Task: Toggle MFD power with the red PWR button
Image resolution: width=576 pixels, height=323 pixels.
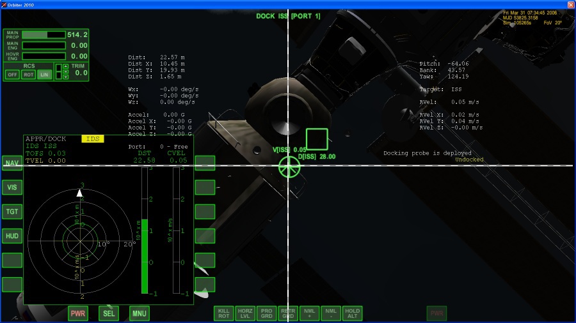Action: pyautogui.click(x=78, y=313)
